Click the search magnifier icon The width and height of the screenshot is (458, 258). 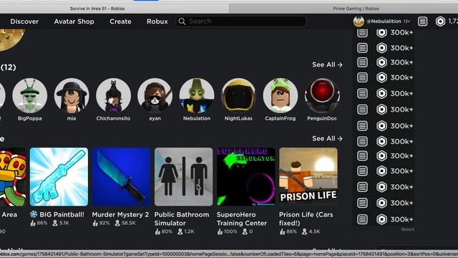coord(182,21)
